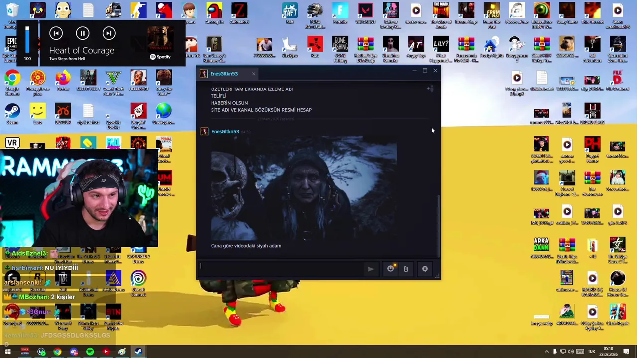
Task: Launch the Among Us desktop icon
Action: pyautogui.click(x=214, y=13)
